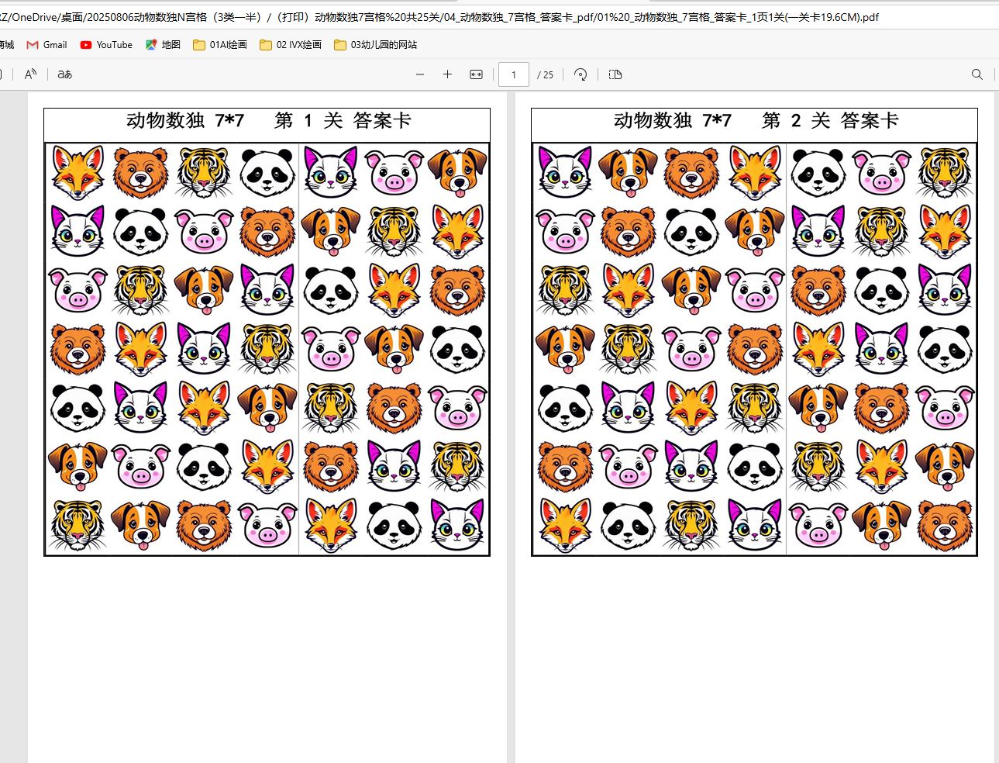Click the '第 2 关 答案卡' title text
The width and height of the screenshot is (999, 763).
pyautogui.click(x=830, y=121)
